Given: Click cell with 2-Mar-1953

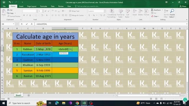Looking at the screenshot, I should [43, 54].
